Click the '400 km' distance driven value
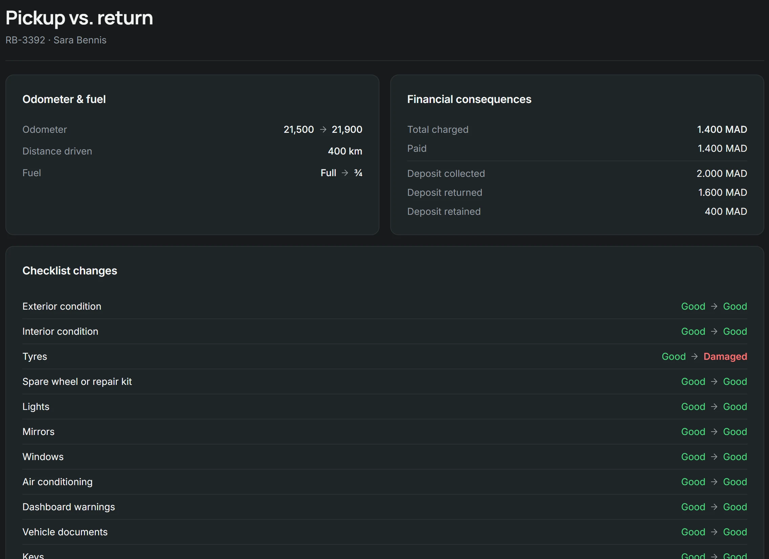769x559 pixels. (x=345, y=151)
